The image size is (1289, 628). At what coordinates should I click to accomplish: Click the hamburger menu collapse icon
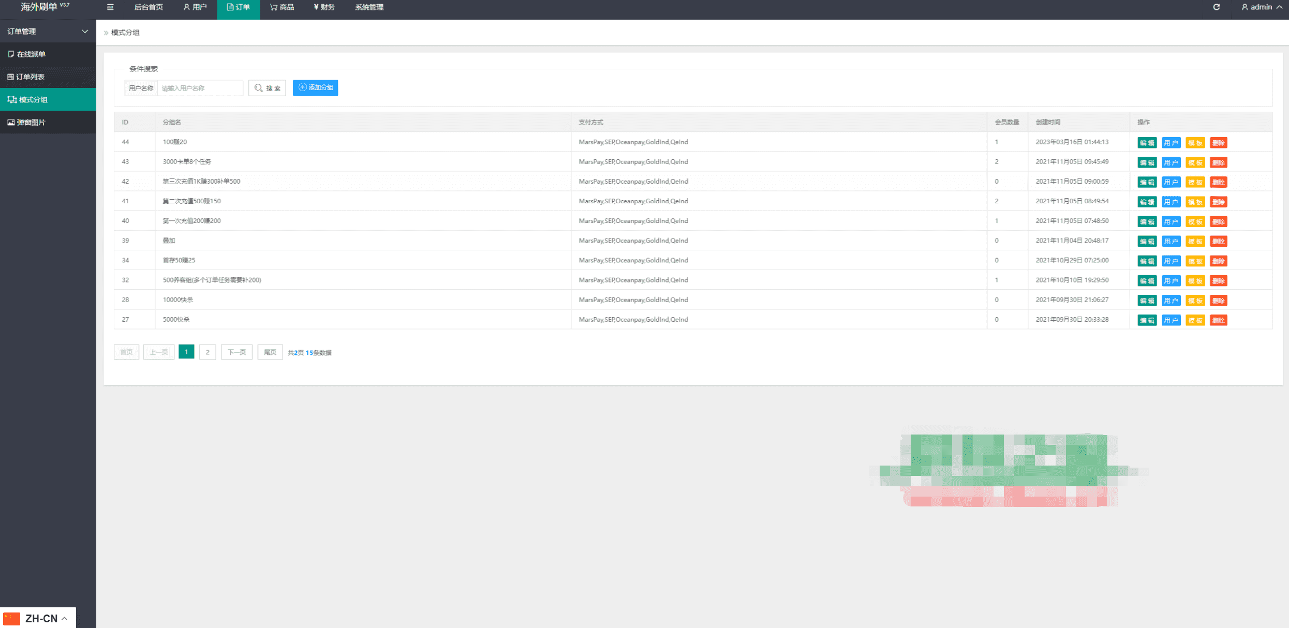[110, 7]
